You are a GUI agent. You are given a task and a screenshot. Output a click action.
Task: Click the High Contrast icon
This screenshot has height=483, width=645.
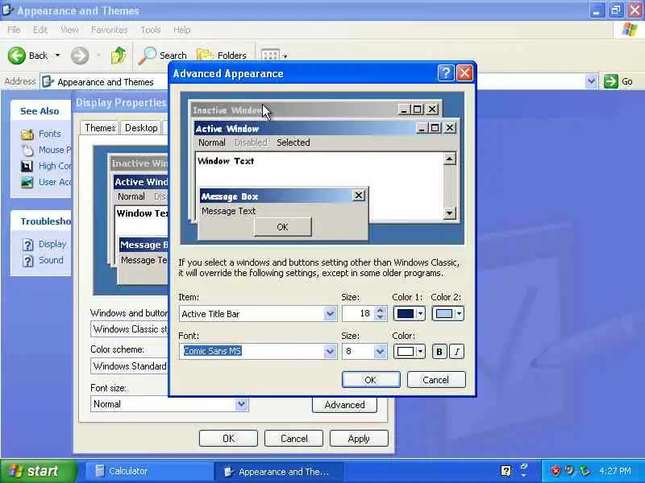coord(27,167)
